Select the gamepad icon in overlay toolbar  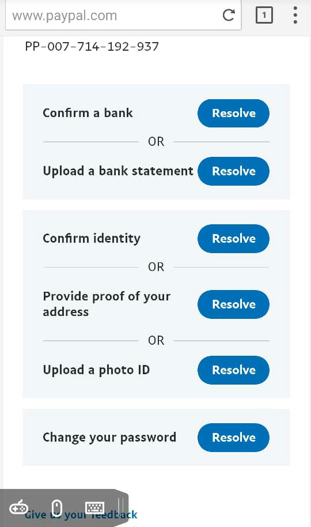point(18,507)
